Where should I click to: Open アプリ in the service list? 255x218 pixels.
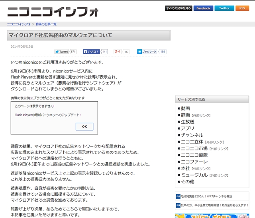click(x=188, y=128)
